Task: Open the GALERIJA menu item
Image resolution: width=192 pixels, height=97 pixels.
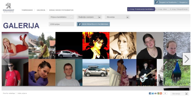Action: pos(41,10)
